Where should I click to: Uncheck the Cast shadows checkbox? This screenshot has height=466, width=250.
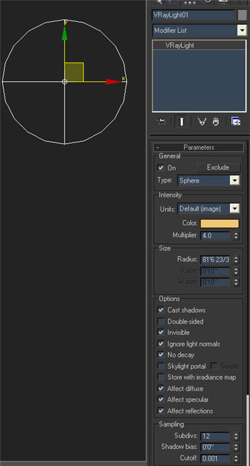[x=161, y=310]
